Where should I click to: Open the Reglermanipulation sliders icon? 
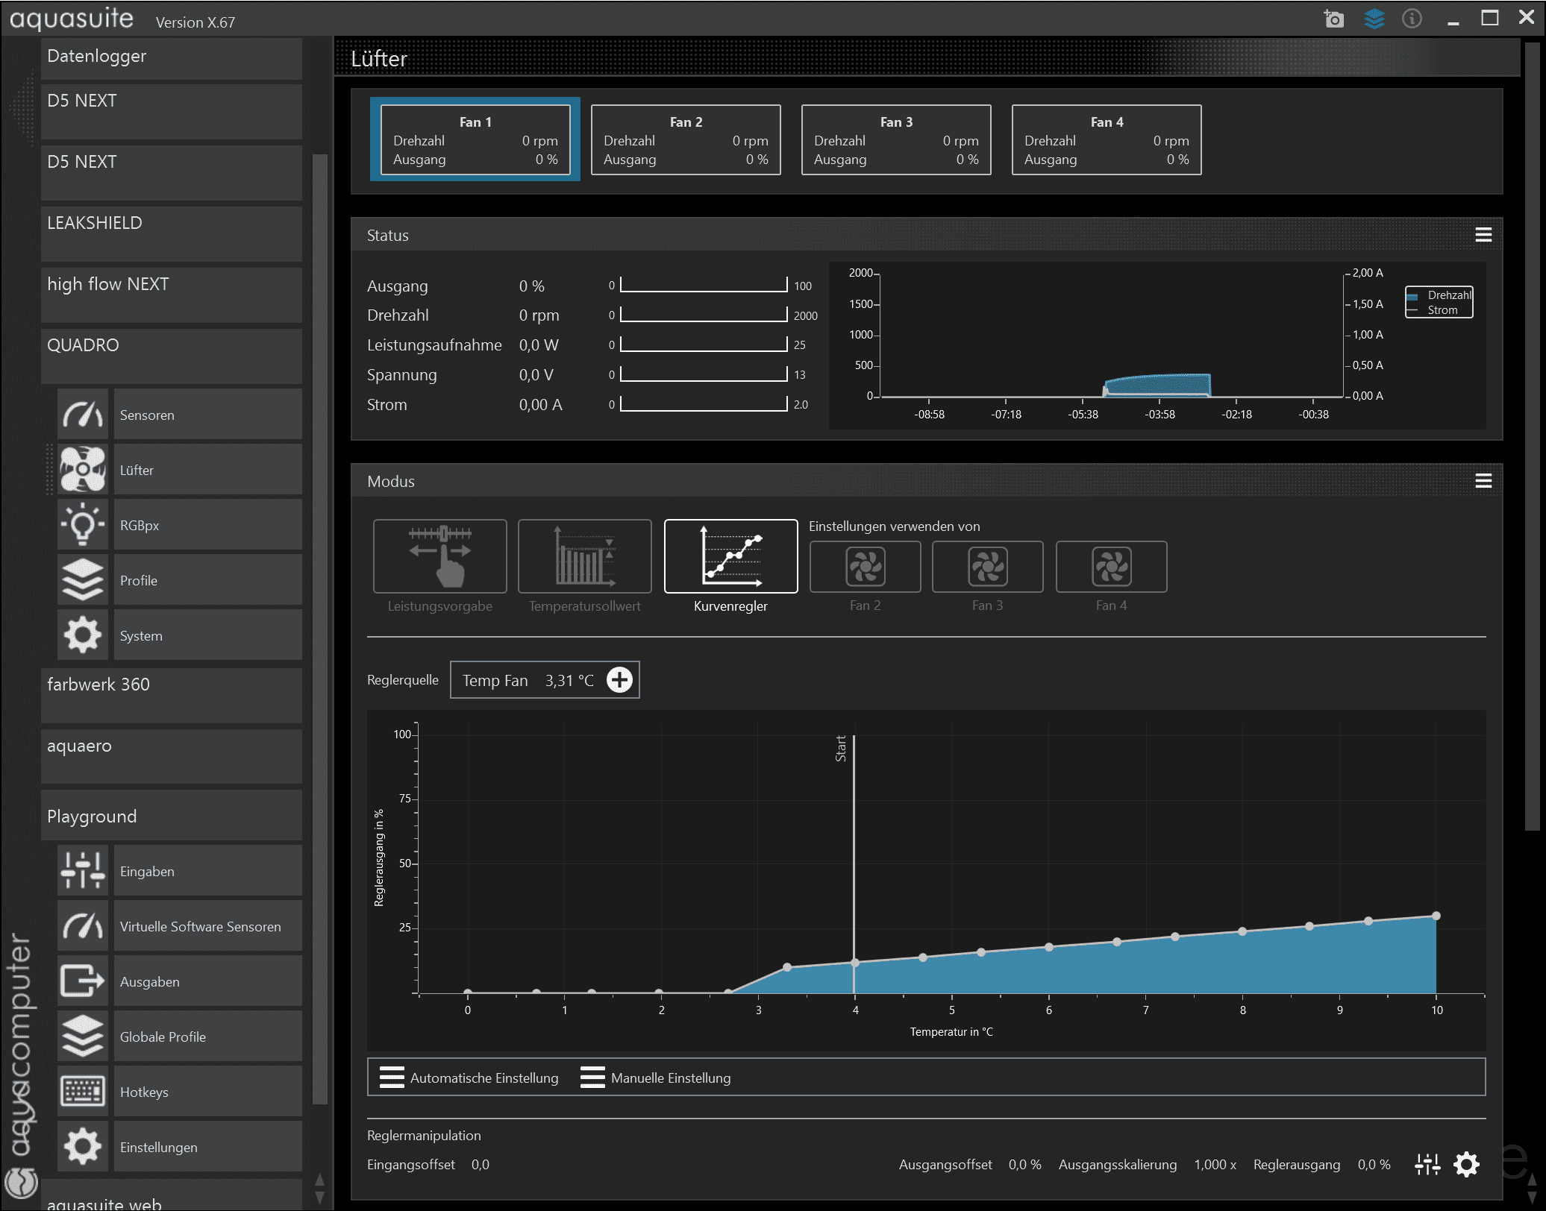(x=1427, y=1164)
